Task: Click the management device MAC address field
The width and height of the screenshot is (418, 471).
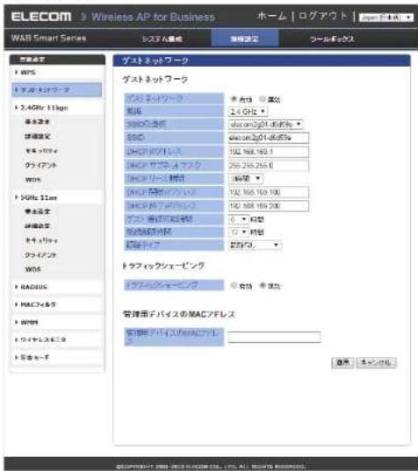Action: [x=274, y=337]
